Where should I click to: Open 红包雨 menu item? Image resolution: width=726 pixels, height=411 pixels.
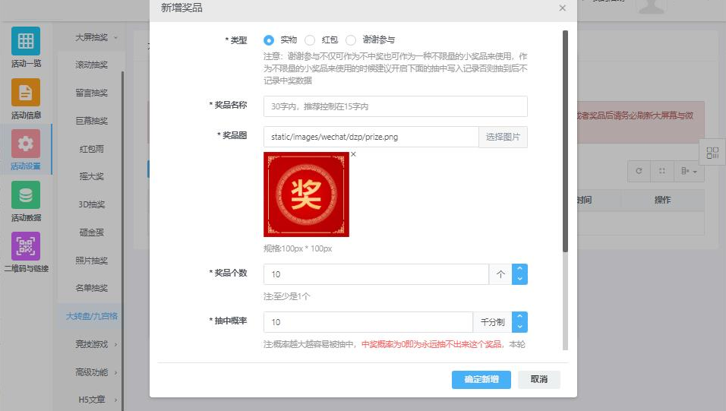pos(91,149)
